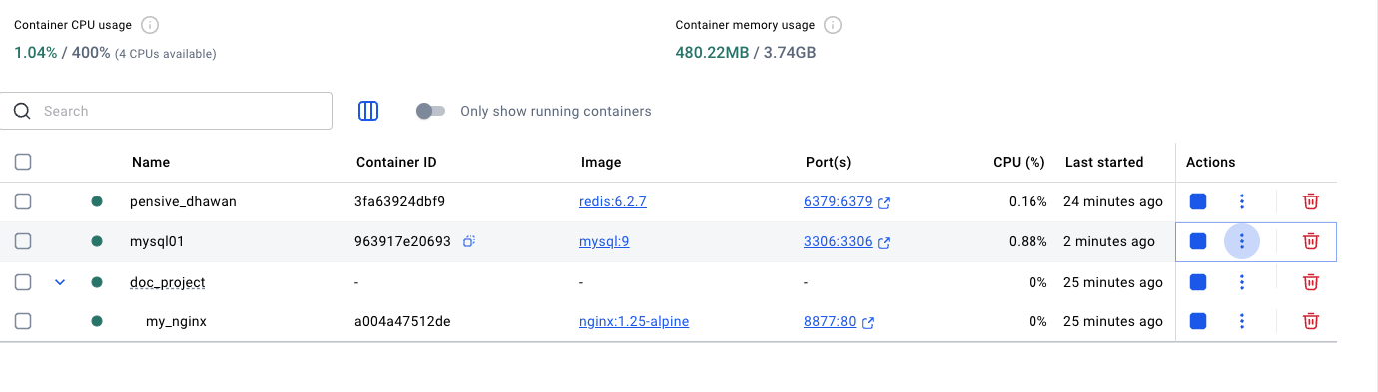This screenshot has width=1378, height=392.
Task: Open more actions for doc_project
Action: (x=1242, y=282)
